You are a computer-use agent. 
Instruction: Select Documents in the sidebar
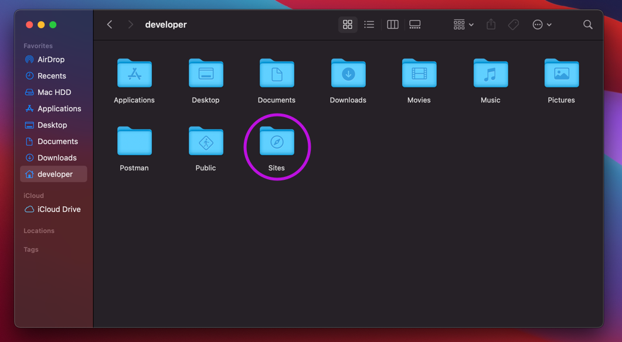[x=53, y=142]
